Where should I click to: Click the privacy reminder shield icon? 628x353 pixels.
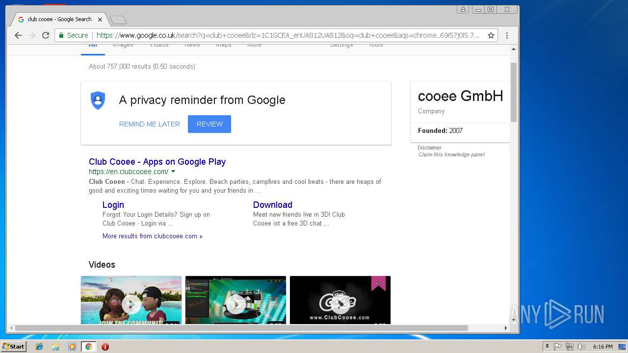pyautogui.click(x=98, y=100)
